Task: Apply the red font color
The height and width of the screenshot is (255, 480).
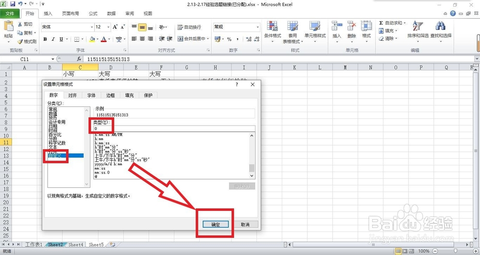Action: pos(104,39)
